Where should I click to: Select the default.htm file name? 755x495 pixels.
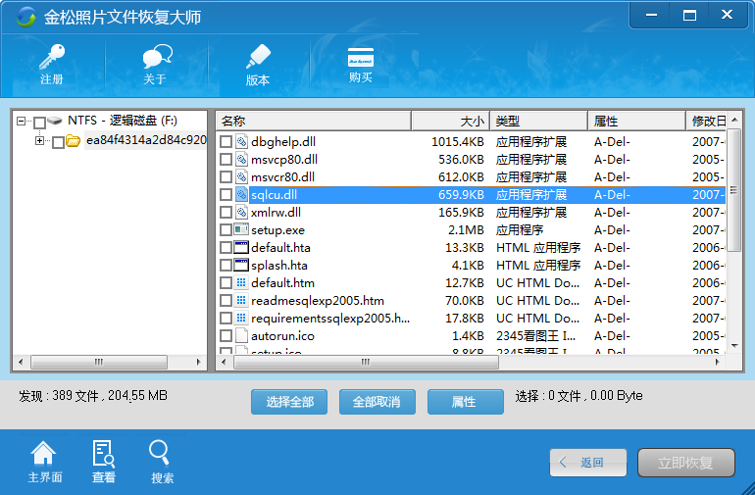coord(282,283)
